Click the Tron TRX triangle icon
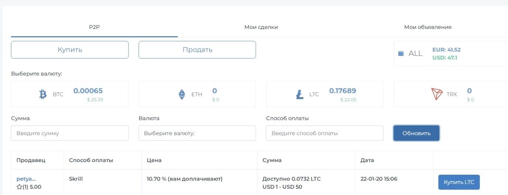Image resolution: width=508 pixels, height=195 pixels. (x=437, y=94)
